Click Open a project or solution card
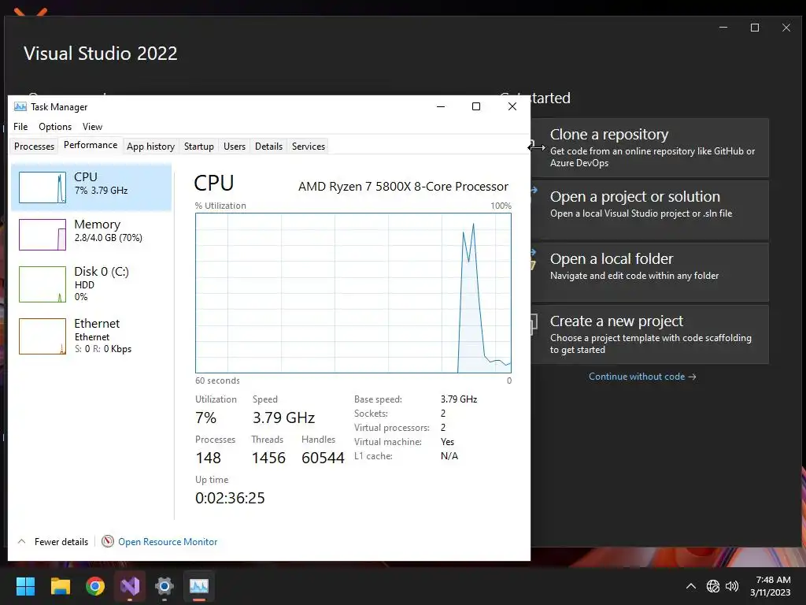 650,210
